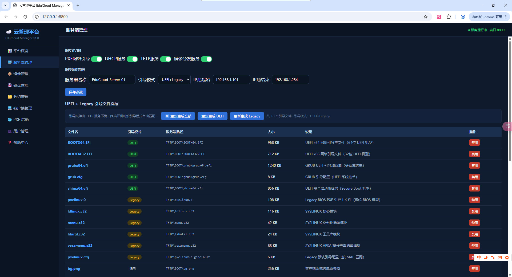
Task: Click the IP池结束 input field
Action: [x=291, y=80]
